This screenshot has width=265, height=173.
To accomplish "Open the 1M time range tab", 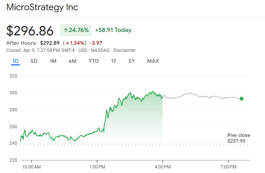I will pyautogui.click(x=53, y=61).
